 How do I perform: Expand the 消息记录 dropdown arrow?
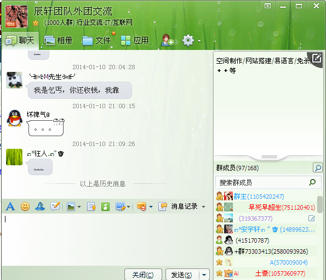(204, 207)
